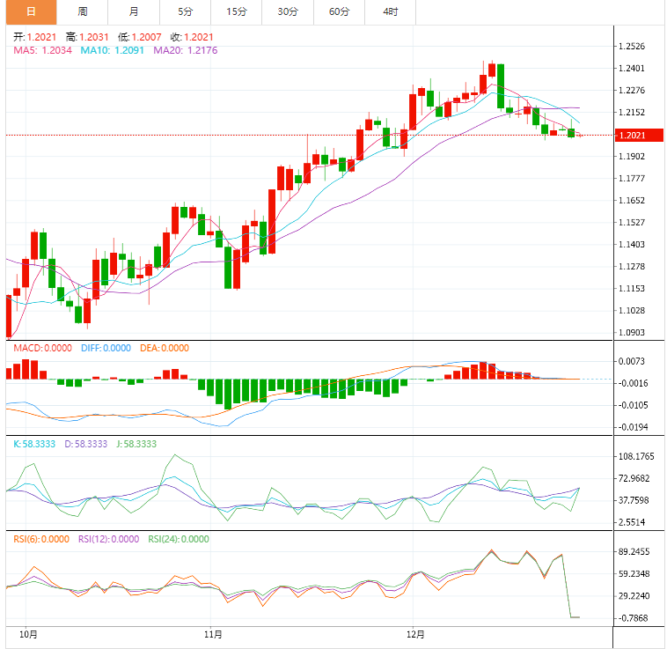Click the 0.0073 MACD axis label
Image resolution: width=667 pixels, height=649 pixels.
point(632,361)
